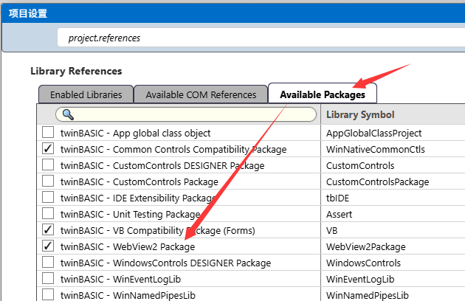465x301 pixels.
Task: Select 'twinBASIC - CustomControls Package' row text
Action: (139, 181)
